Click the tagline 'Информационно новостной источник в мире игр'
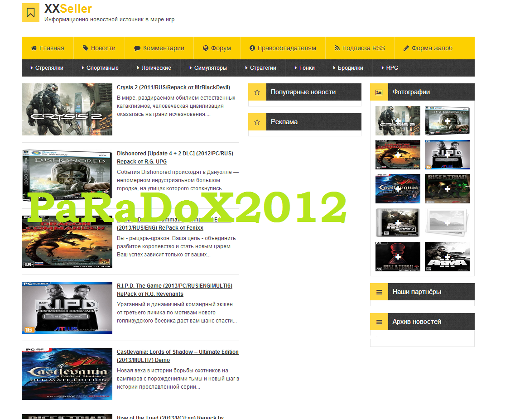Screen dimensions: 515x419 109,19
